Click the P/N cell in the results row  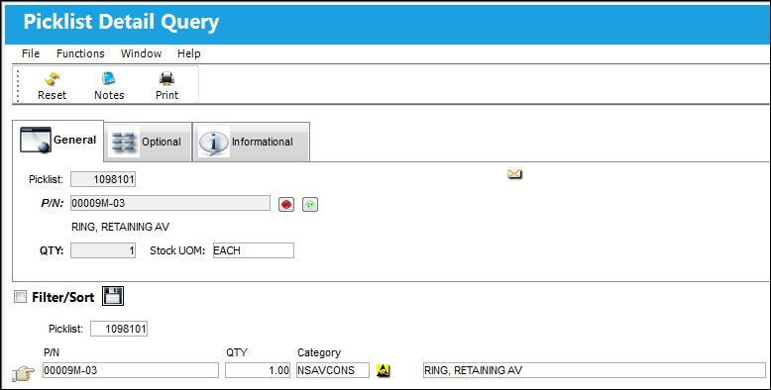[x=130, y=370]
